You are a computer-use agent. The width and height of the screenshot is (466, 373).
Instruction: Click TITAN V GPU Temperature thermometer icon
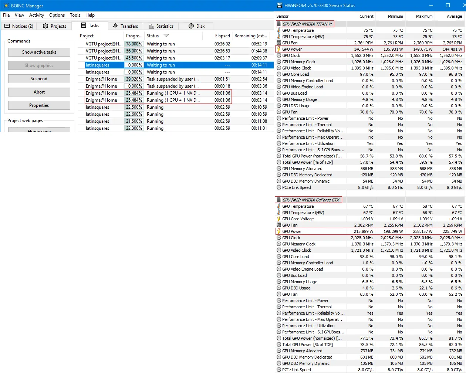click(279, 30)
